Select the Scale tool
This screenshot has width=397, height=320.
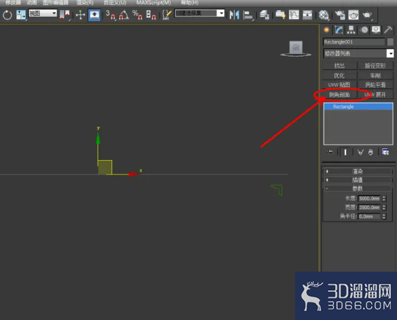(x=21, y=15)
